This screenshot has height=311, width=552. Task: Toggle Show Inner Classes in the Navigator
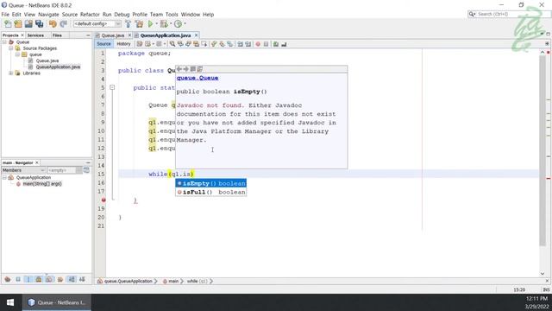coord(49,279)
